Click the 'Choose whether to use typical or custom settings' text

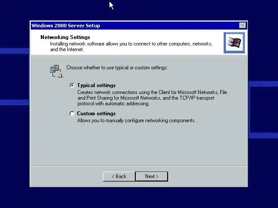[x=117, y=68]
